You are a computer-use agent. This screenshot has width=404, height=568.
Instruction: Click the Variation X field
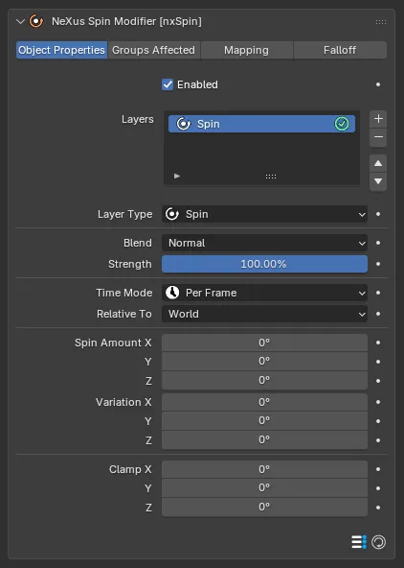[x=264, y=402]
